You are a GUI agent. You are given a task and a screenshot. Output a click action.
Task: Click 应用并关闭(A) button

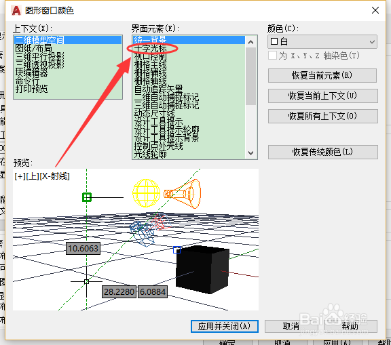(225, 326)
